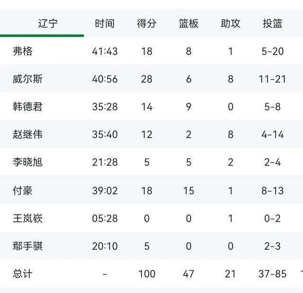Click player name 付豪
Image resolution: width=303 pixels, height=293 pixels.
23,191
